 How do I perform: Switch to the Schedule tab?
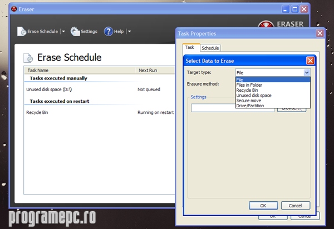click(210, 48)
